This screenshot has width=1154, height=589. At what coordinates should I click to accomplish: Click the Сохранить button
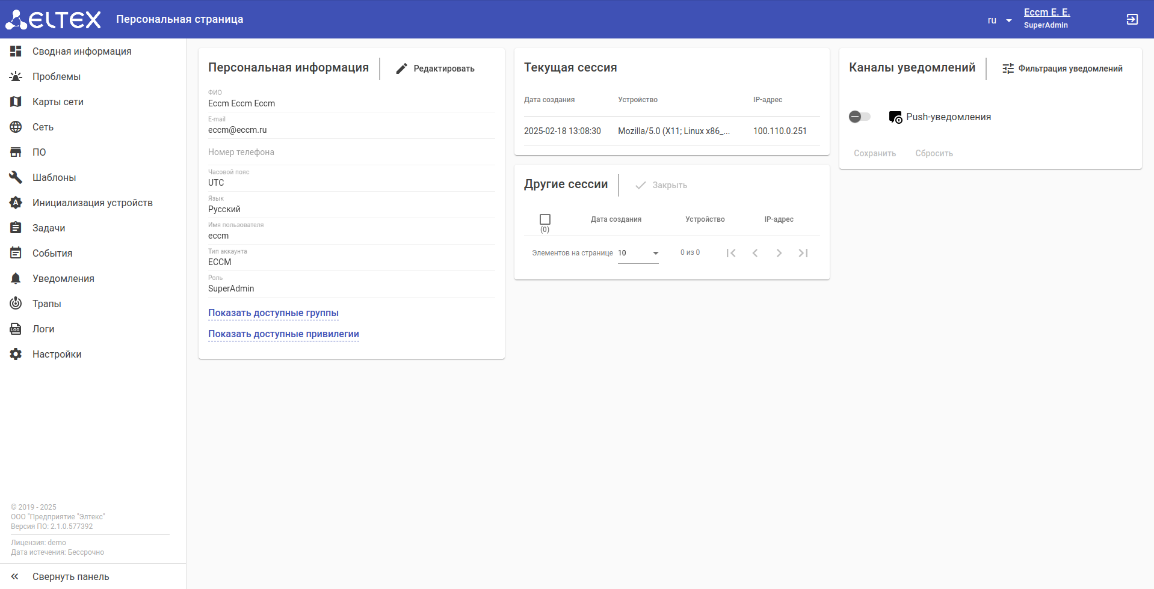click(874, 153)
